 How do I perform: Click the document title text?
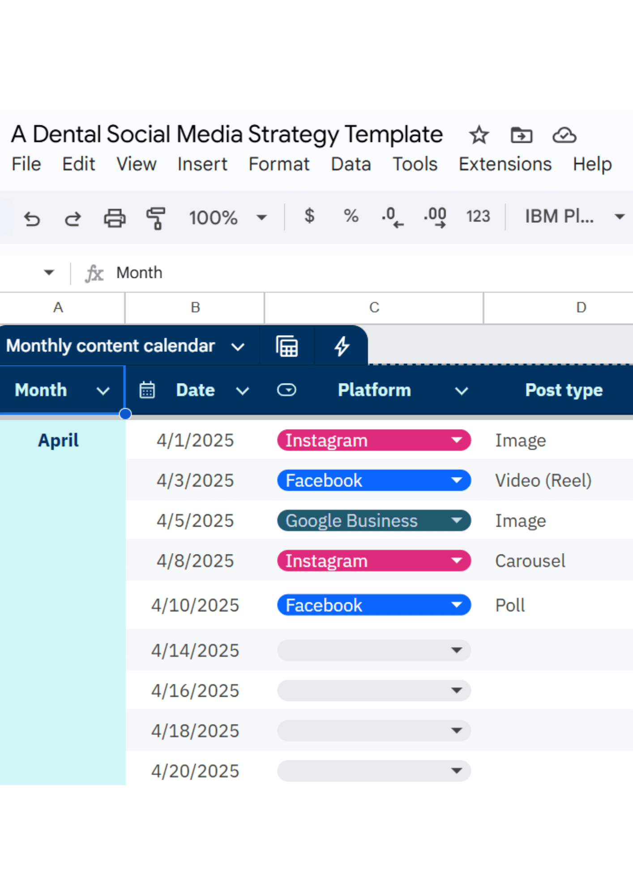227,134
